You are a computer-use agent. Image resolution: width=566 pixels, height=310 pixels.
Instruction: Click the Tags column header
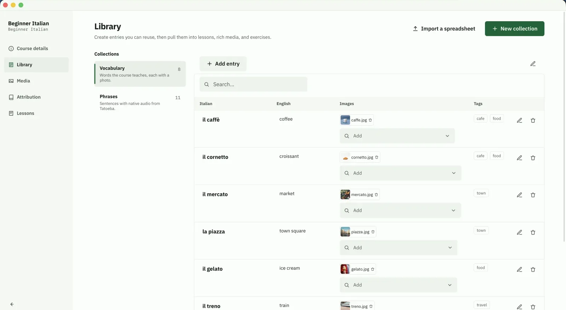[478, 104]
